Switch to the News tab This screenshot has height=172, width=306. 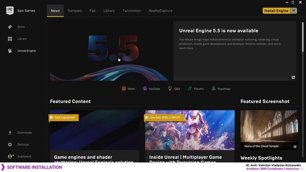coord(55,11)
